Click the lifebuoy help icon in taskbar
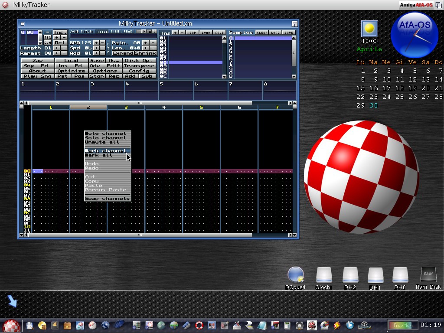444x333 pixels. [199, 325]
